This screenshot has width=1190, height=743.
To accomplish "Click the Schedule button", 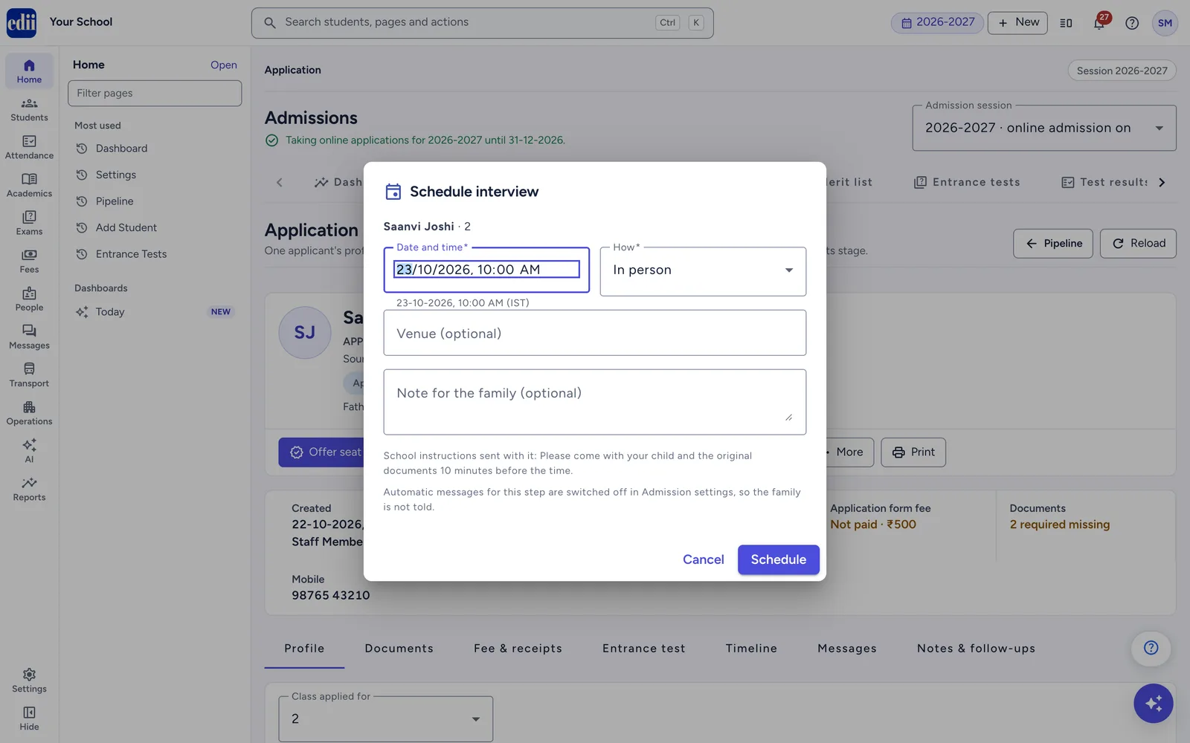I will [778, 559].
